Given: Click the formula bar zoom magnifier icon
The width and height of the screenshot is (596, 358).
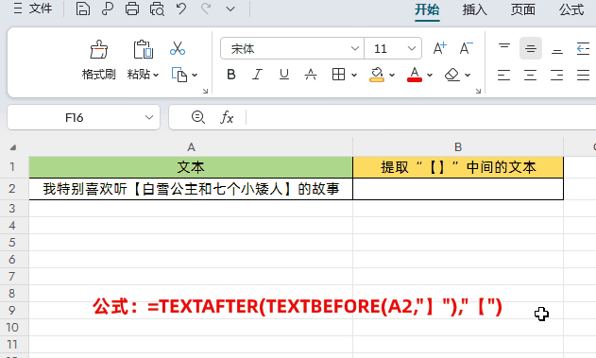Looking at the screenshot, I should 198,117.
